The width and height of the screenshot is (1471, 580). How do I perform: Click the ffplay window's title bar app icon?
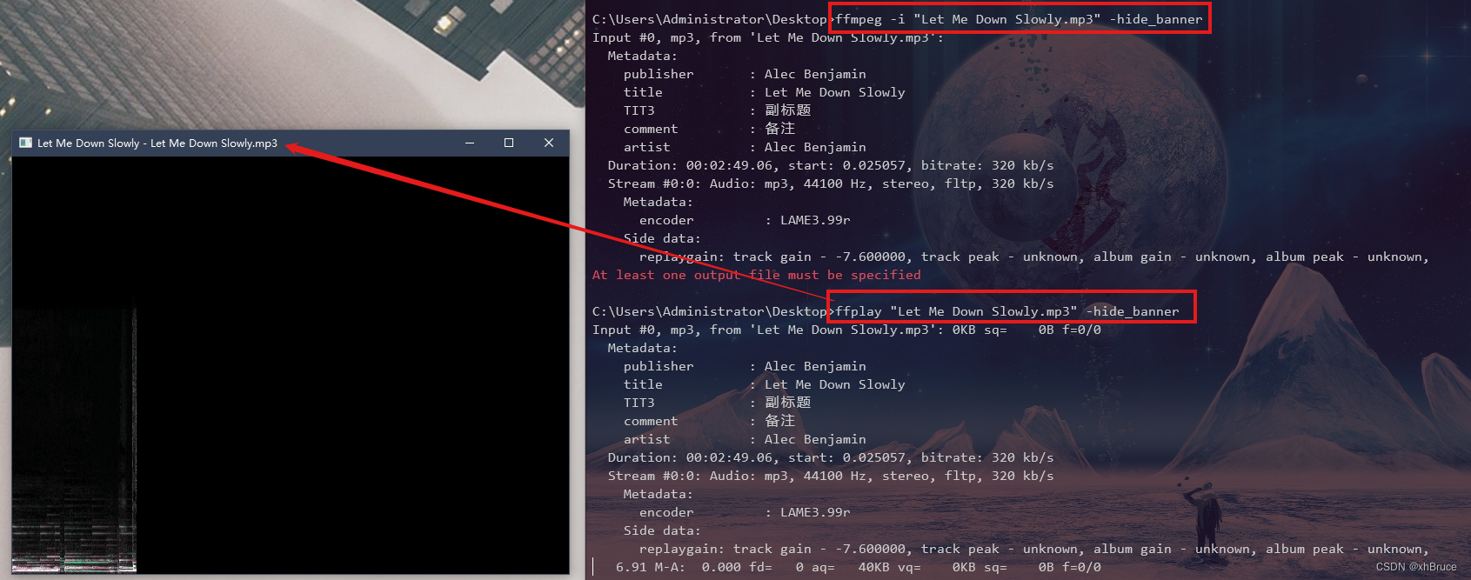[x=26, y=143]
